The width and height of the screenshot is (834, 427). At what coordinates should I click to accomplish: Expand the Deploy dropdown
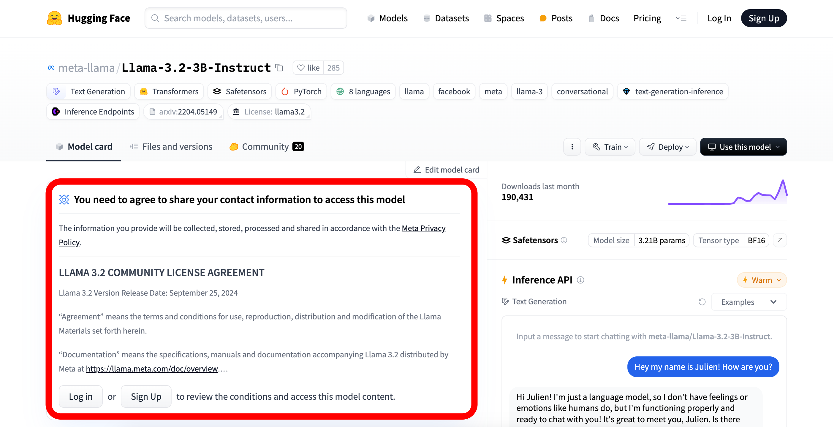(668, 147)
